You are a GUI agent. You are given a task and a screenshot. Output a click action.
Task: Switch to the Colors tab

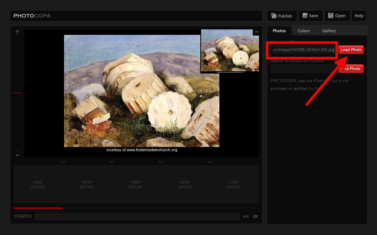[x=304, y=31]
